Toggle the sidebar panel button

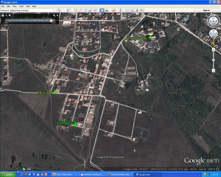68,10
